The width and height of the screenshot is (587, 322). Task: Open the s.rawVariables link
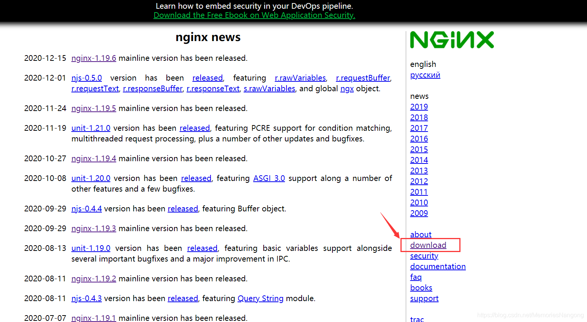tap(269, 89)
